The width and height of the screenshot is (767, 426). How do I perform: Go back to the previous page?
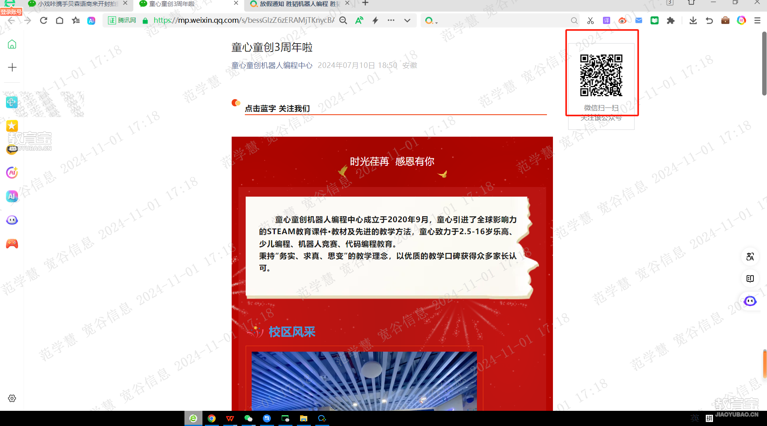click(11, 20)
